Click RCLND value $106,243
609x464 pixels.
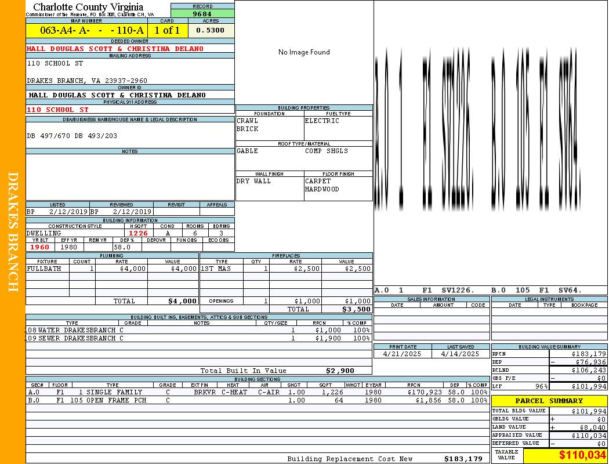pos(589,371)
